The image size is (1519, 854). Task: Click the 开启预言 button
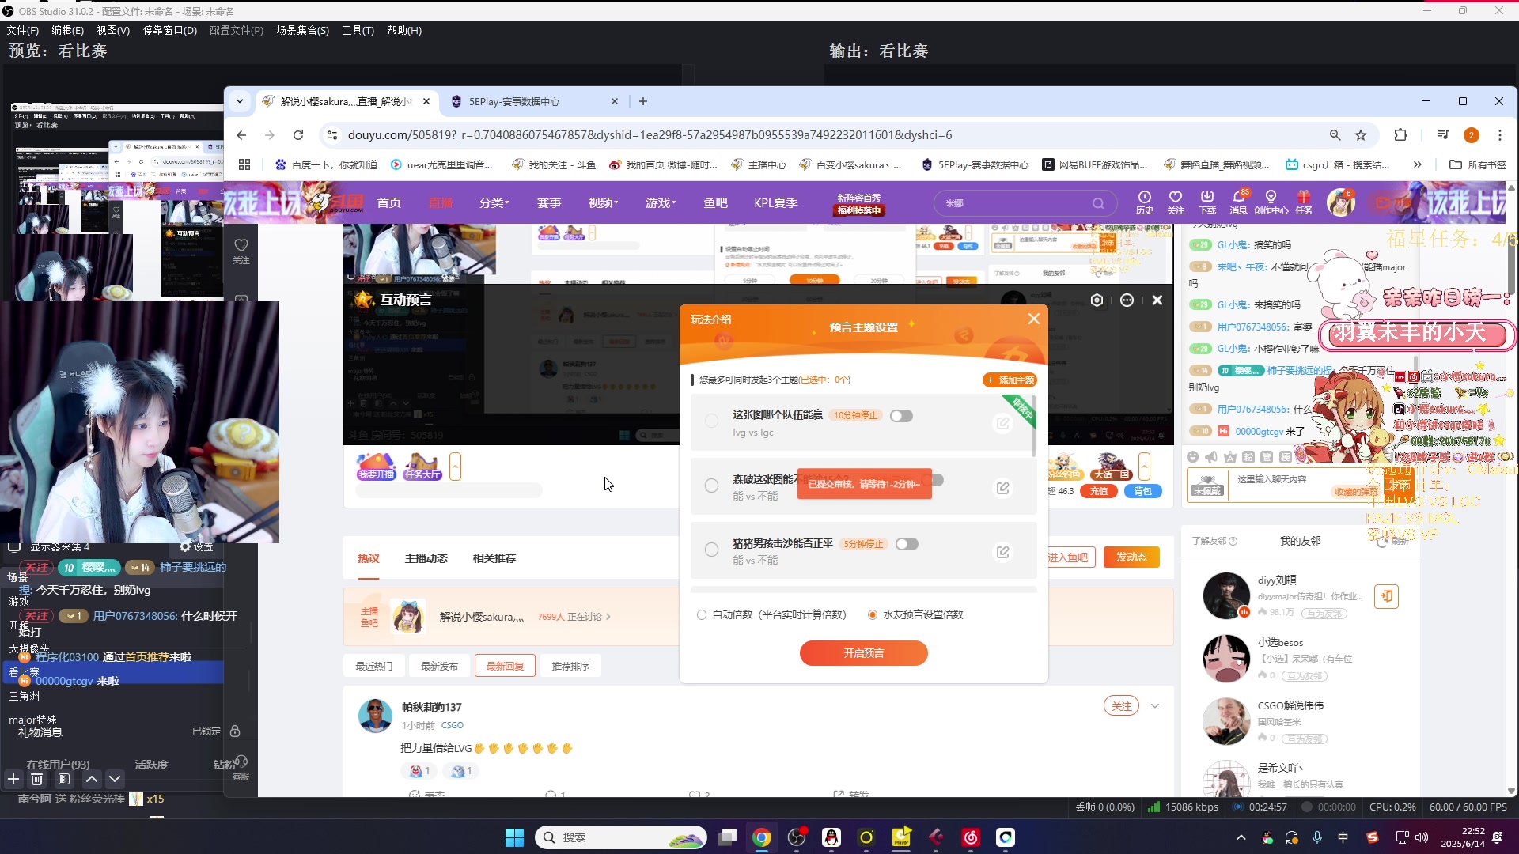click(863, 653)
